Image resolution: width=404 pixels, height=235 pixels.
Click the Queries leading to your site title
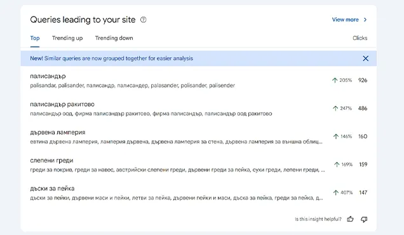coord(83,20)
